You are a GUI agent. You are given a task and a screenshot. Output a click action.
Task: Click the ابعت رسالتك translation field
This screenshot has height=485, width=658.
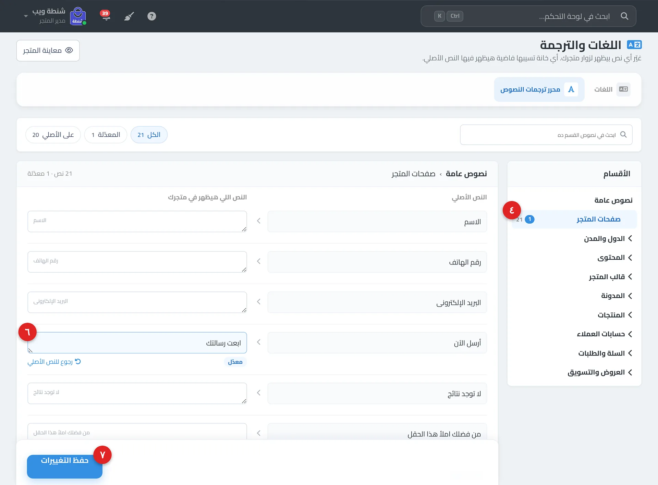[137, 343]
